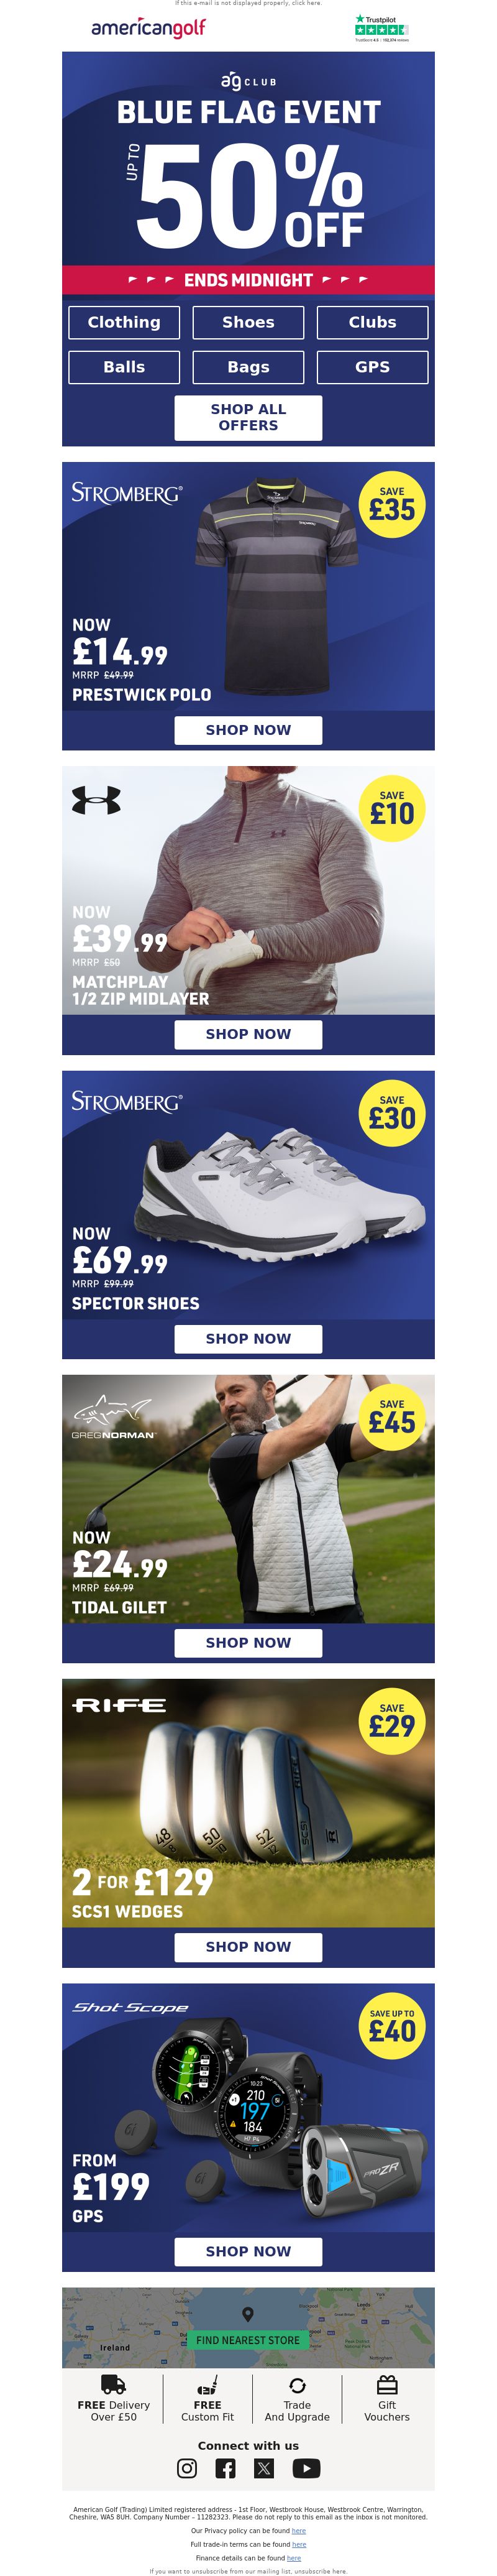Viewport: 497px width, 2576px height.
Task: Open the Trustpilot rating badge
Action: (x=381, y=28)
